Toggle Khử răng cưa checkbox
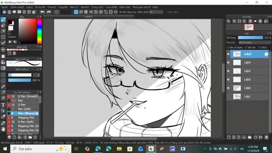The width and height of the screenshot is (272, 153). 121,12
